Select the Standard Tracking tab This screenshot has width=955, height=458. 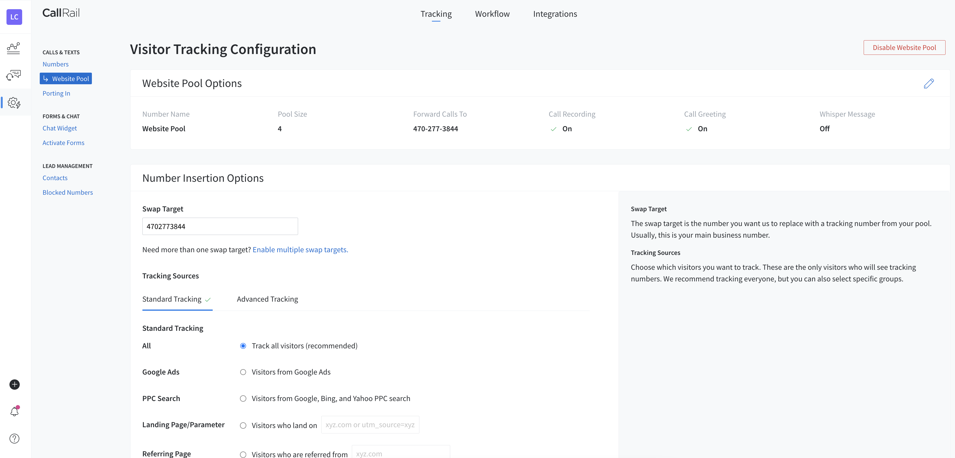[x=177, y=299]
